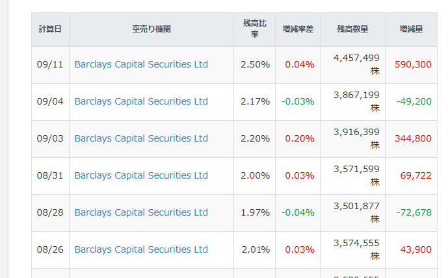Select the -72,678 decrease value
The width and height of the screenshot is (448, 278).
(414, 212)
